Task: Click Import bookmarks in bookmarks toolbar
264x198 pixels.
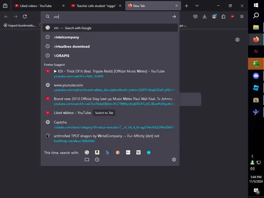Action: click(20, 26)
